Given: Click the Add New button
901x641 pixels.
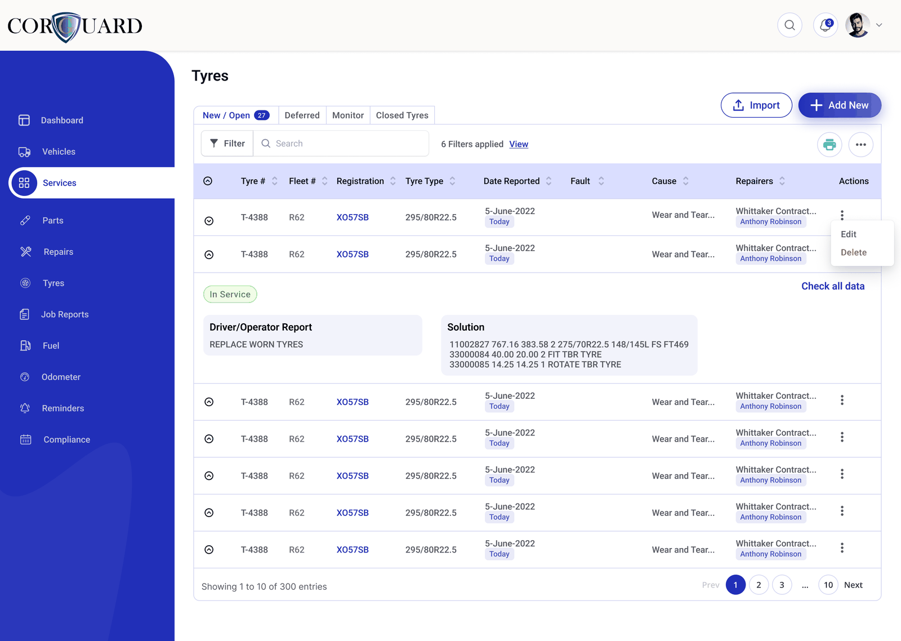Looking at the screenshot, I should [x=840, y=105].
